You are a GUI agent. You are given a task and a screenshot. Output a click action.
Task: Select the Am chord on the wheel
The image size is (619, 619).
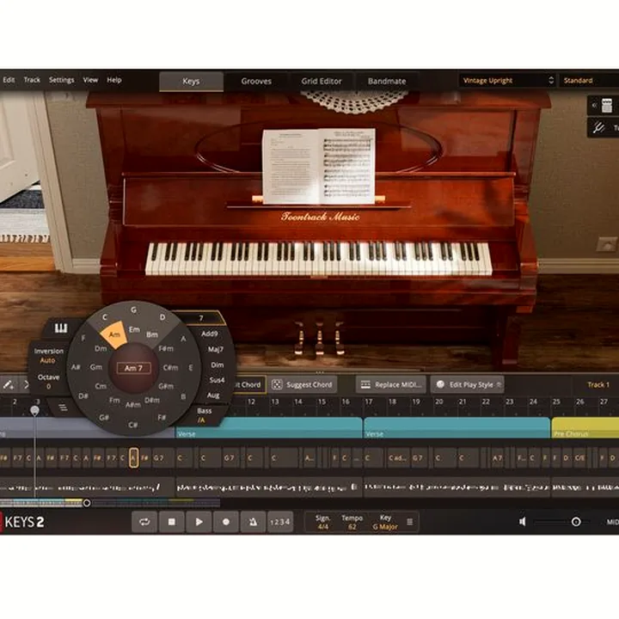114,334
